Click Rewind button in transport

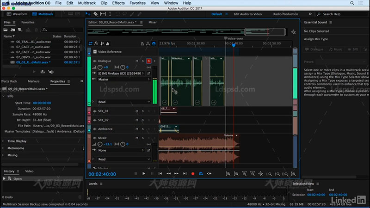pos(168,174)
